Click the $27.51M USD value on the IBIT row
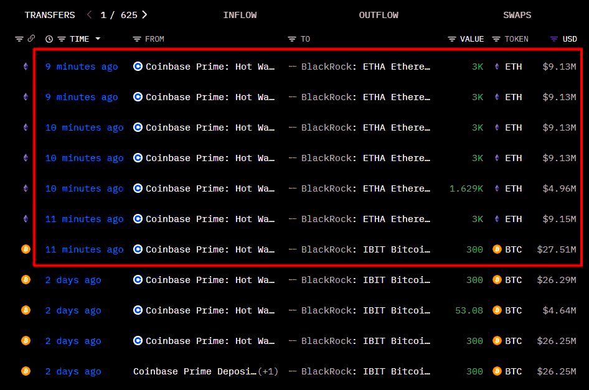 pos(557,249)
